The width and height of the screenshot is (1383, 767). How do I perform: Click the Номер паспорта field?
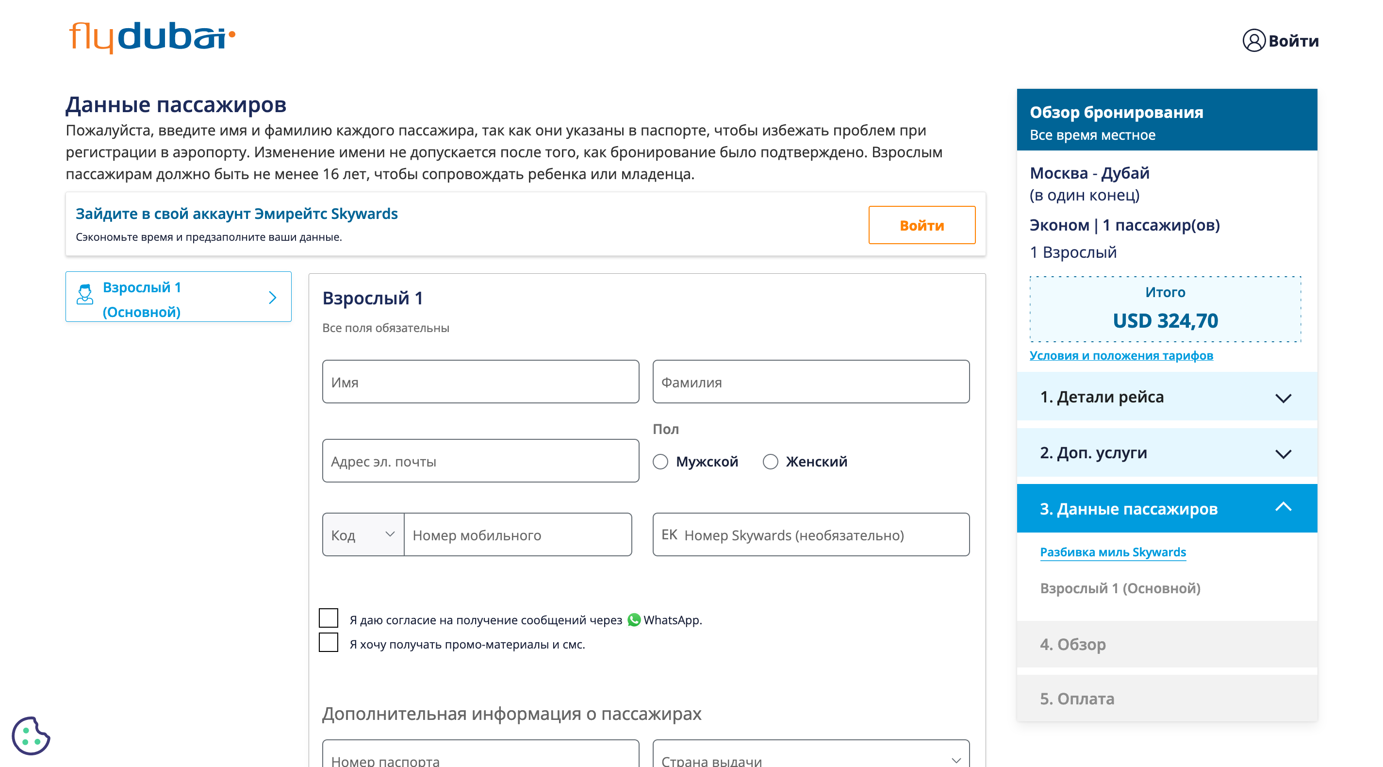coord(480,753)
